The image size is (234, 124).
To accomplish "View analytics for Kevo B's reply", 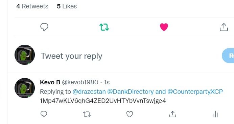I will (215, 114).
